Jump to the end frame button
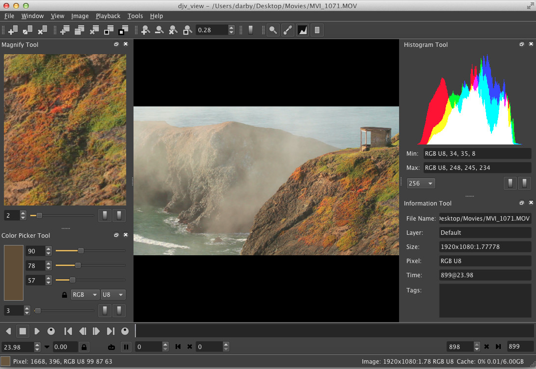536x369 pixels. (111, 331)
